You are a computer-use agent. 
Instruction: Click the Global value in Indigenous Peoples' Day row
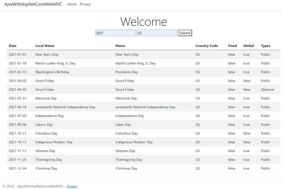coord(247,142)
